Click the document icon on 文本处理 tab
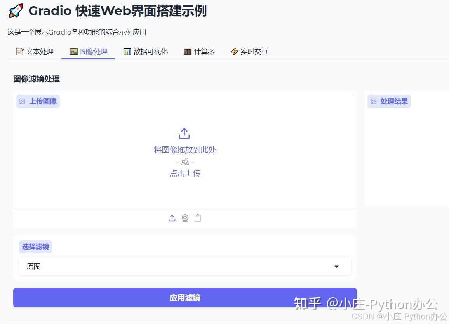 click(x=19, y=51)
